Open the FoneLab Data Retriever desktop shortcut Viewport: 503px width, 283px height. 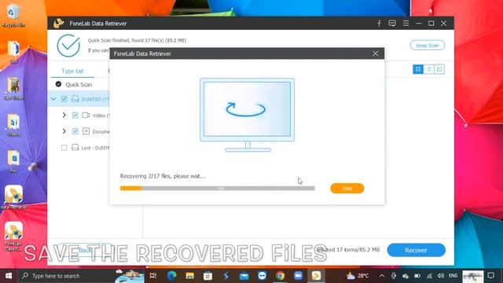click(x=13, y=236)
